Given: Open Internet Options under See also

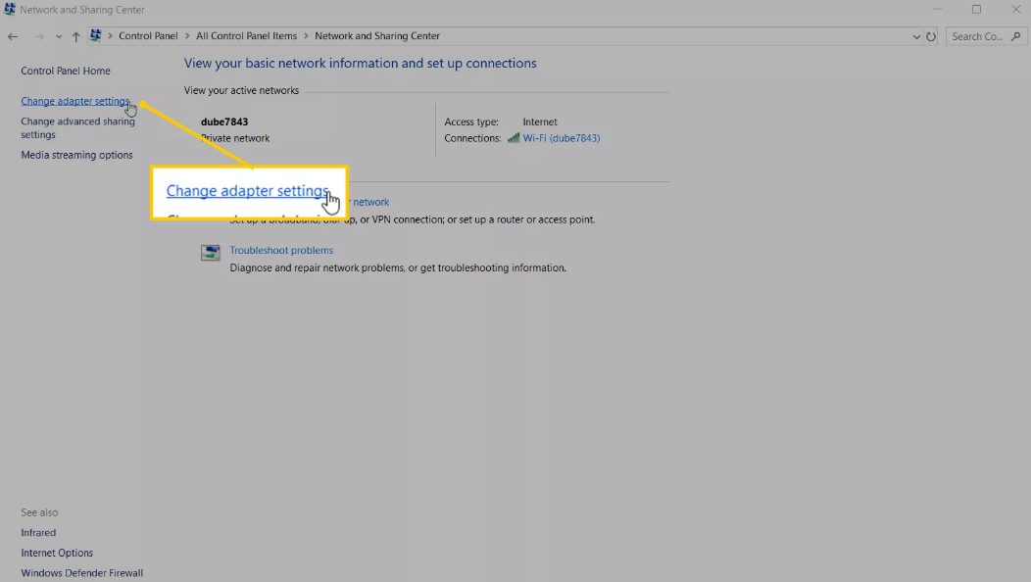Looking at the screenshot, I should (x=57, y=553).
